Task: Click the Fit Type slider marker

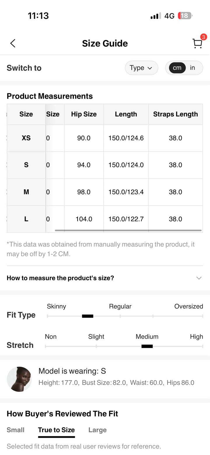Action: 87,316
